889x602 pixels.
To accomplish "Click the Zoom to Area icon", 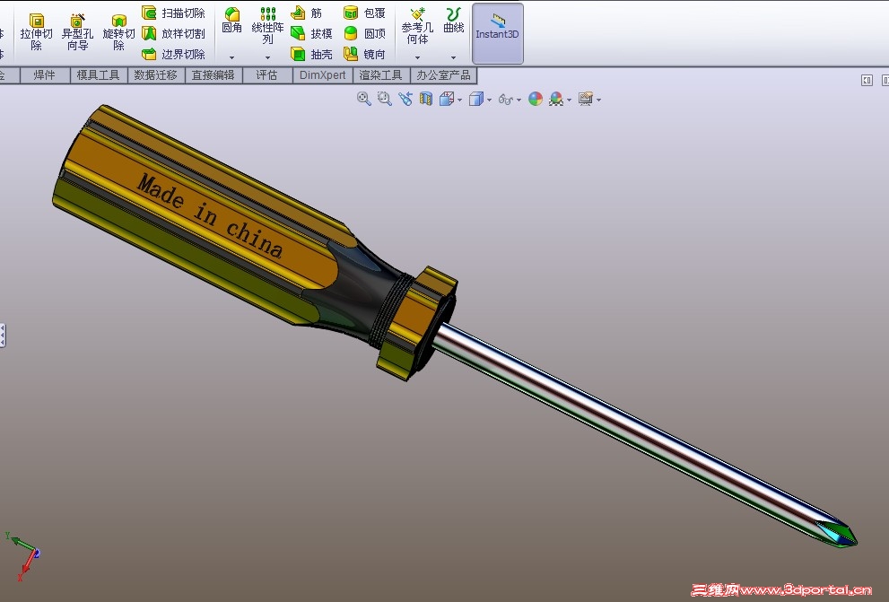I will pyautogui.click(x=385, y=100).
